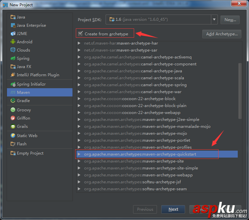Click the Clouds icon in sidebar
This screenshot has height=220, width=249.
click(13, 50)
